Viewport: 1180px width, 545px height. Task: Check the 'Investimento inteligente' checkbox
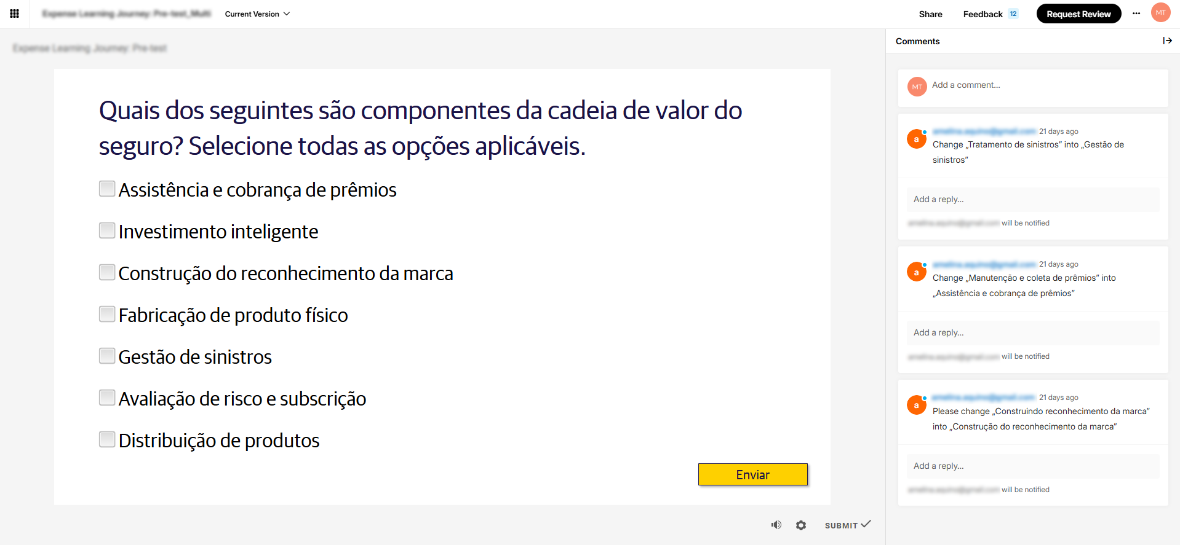[107, 230]
